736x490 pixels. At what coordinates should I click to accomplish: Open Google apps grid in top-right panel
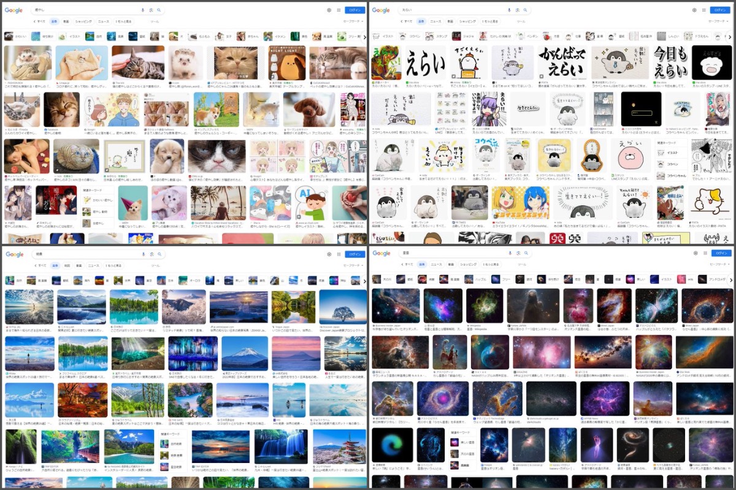(703, 10)
